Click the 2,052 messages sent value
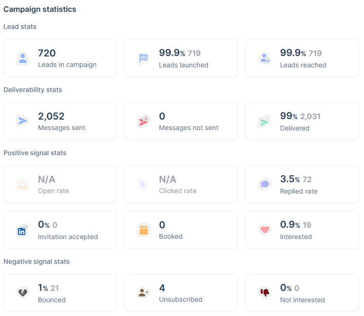 (x=51, y=116)
